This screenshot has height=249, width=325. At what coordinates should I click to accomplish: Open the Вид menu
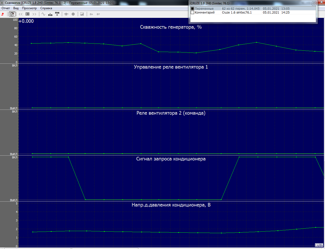click(x=16, y=8)
